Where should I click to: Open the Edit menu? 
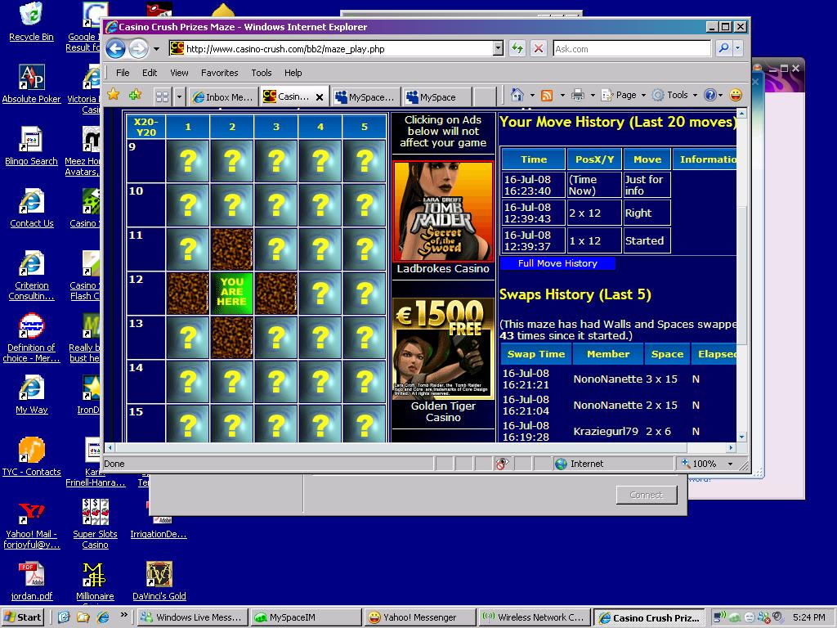click(x=150, y=73)
